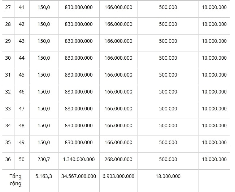
Task: Click the total deposit 6.903.000.000
Action: tap(118, 176)
